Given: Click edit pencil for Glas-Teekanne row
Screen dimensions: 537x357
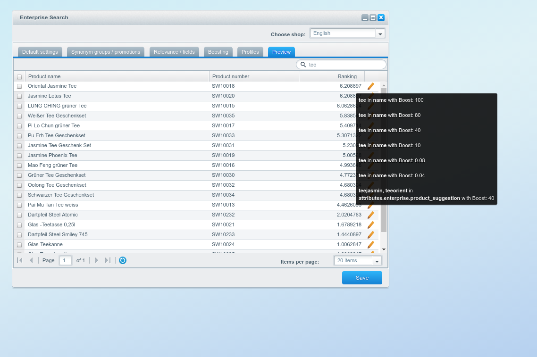Looking at the screenshot, I should tap(371, 245).
